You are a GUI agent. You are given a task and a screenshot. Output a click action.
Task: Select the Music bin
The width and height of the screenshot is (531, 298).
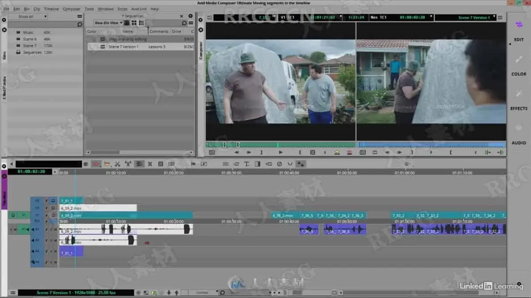point(28,33)
